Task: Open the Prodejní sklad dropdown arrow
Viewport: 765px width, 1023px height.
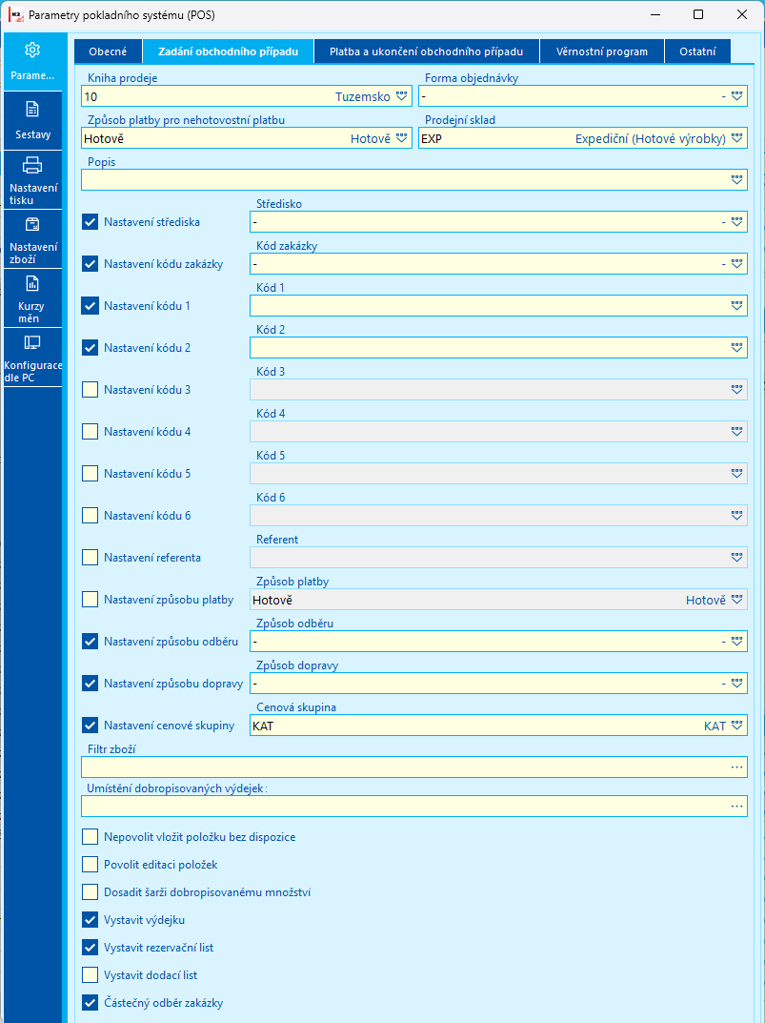Action: coord(737,138)
